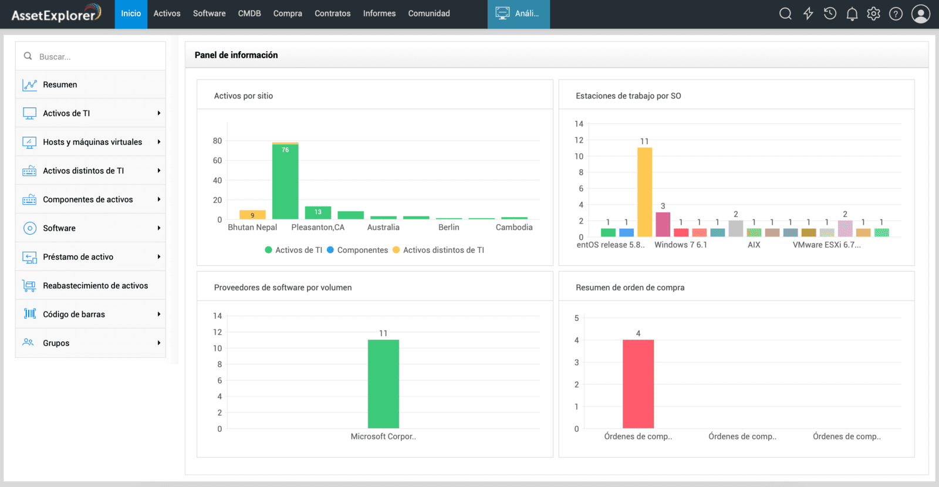
Task: Click the Activos distintos de TI icon
Action: [29, 171]
